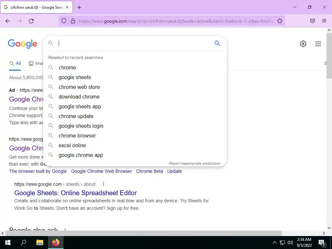Select the Google Search browser tab
This screenshot has height=249, width=332.
pyautogui.click(x=37, y=7)
